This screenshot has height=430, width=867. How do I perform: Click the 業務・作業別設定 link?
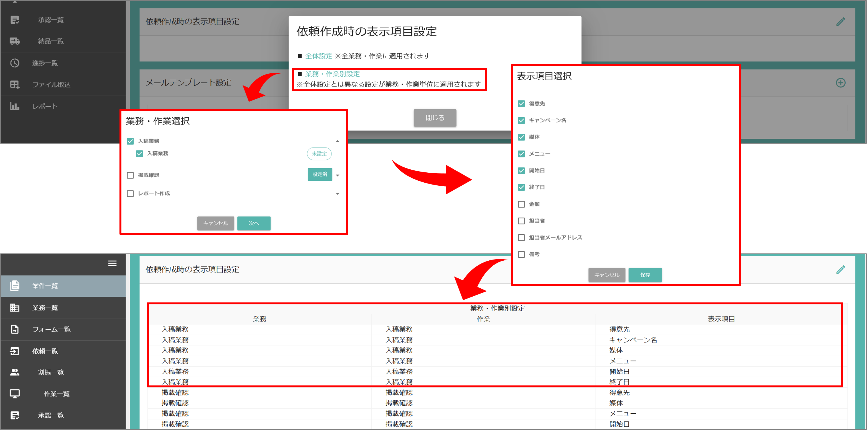332,74
